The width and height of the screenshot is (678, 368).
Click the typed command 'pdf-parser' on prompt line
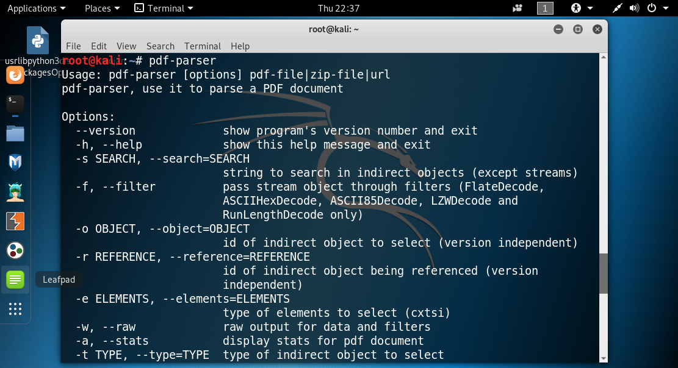click(182, 60)
